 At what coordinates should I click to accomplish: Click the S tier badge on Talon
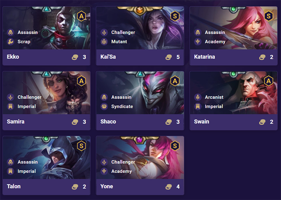(x=81, y=146)
